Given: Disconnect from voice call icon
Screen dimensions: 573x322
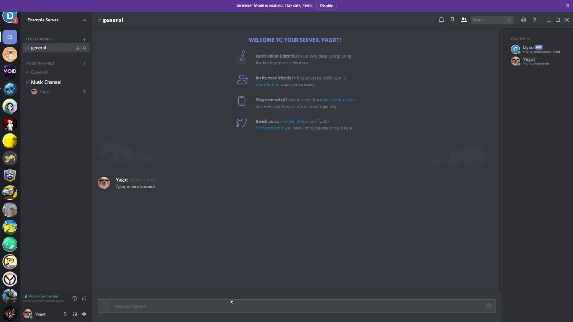Looking at the screenshot, I should 84,298.
